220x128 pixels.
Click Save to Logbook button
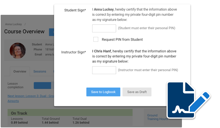(103, 92)
